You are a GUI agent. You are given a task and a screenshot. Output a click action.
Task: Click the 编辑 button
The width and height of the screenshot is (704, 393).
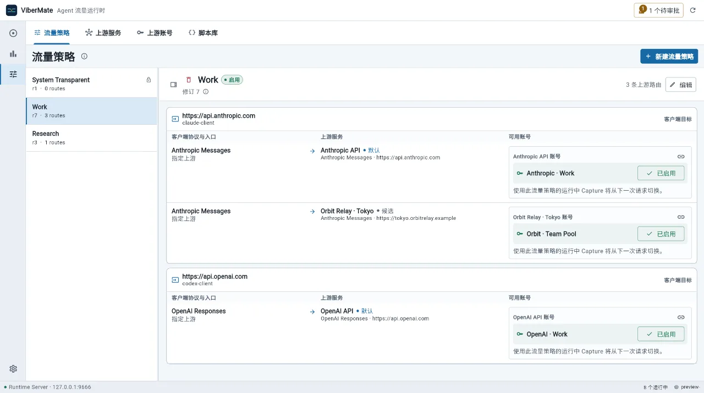point(681,85)
